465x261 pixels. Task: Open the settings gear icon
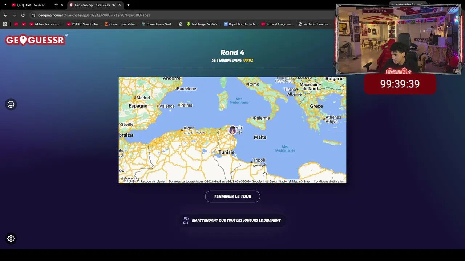coord(11,239)
